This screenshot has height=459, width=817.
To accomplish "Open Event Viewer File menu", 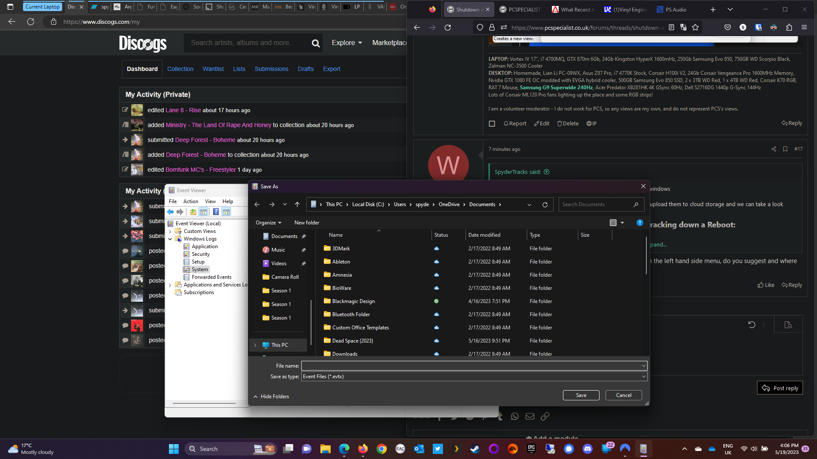I will click(x=173, y=201).
